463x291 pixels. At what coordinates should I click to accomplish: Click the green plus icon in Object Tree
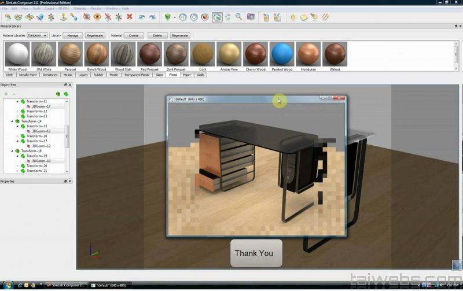6,94
